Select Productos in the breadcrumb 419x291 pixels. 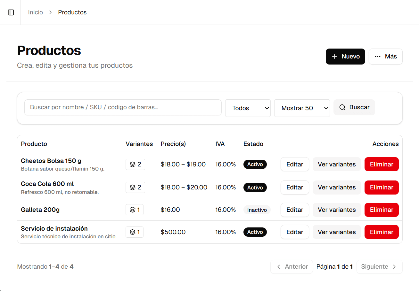(72, 12)
